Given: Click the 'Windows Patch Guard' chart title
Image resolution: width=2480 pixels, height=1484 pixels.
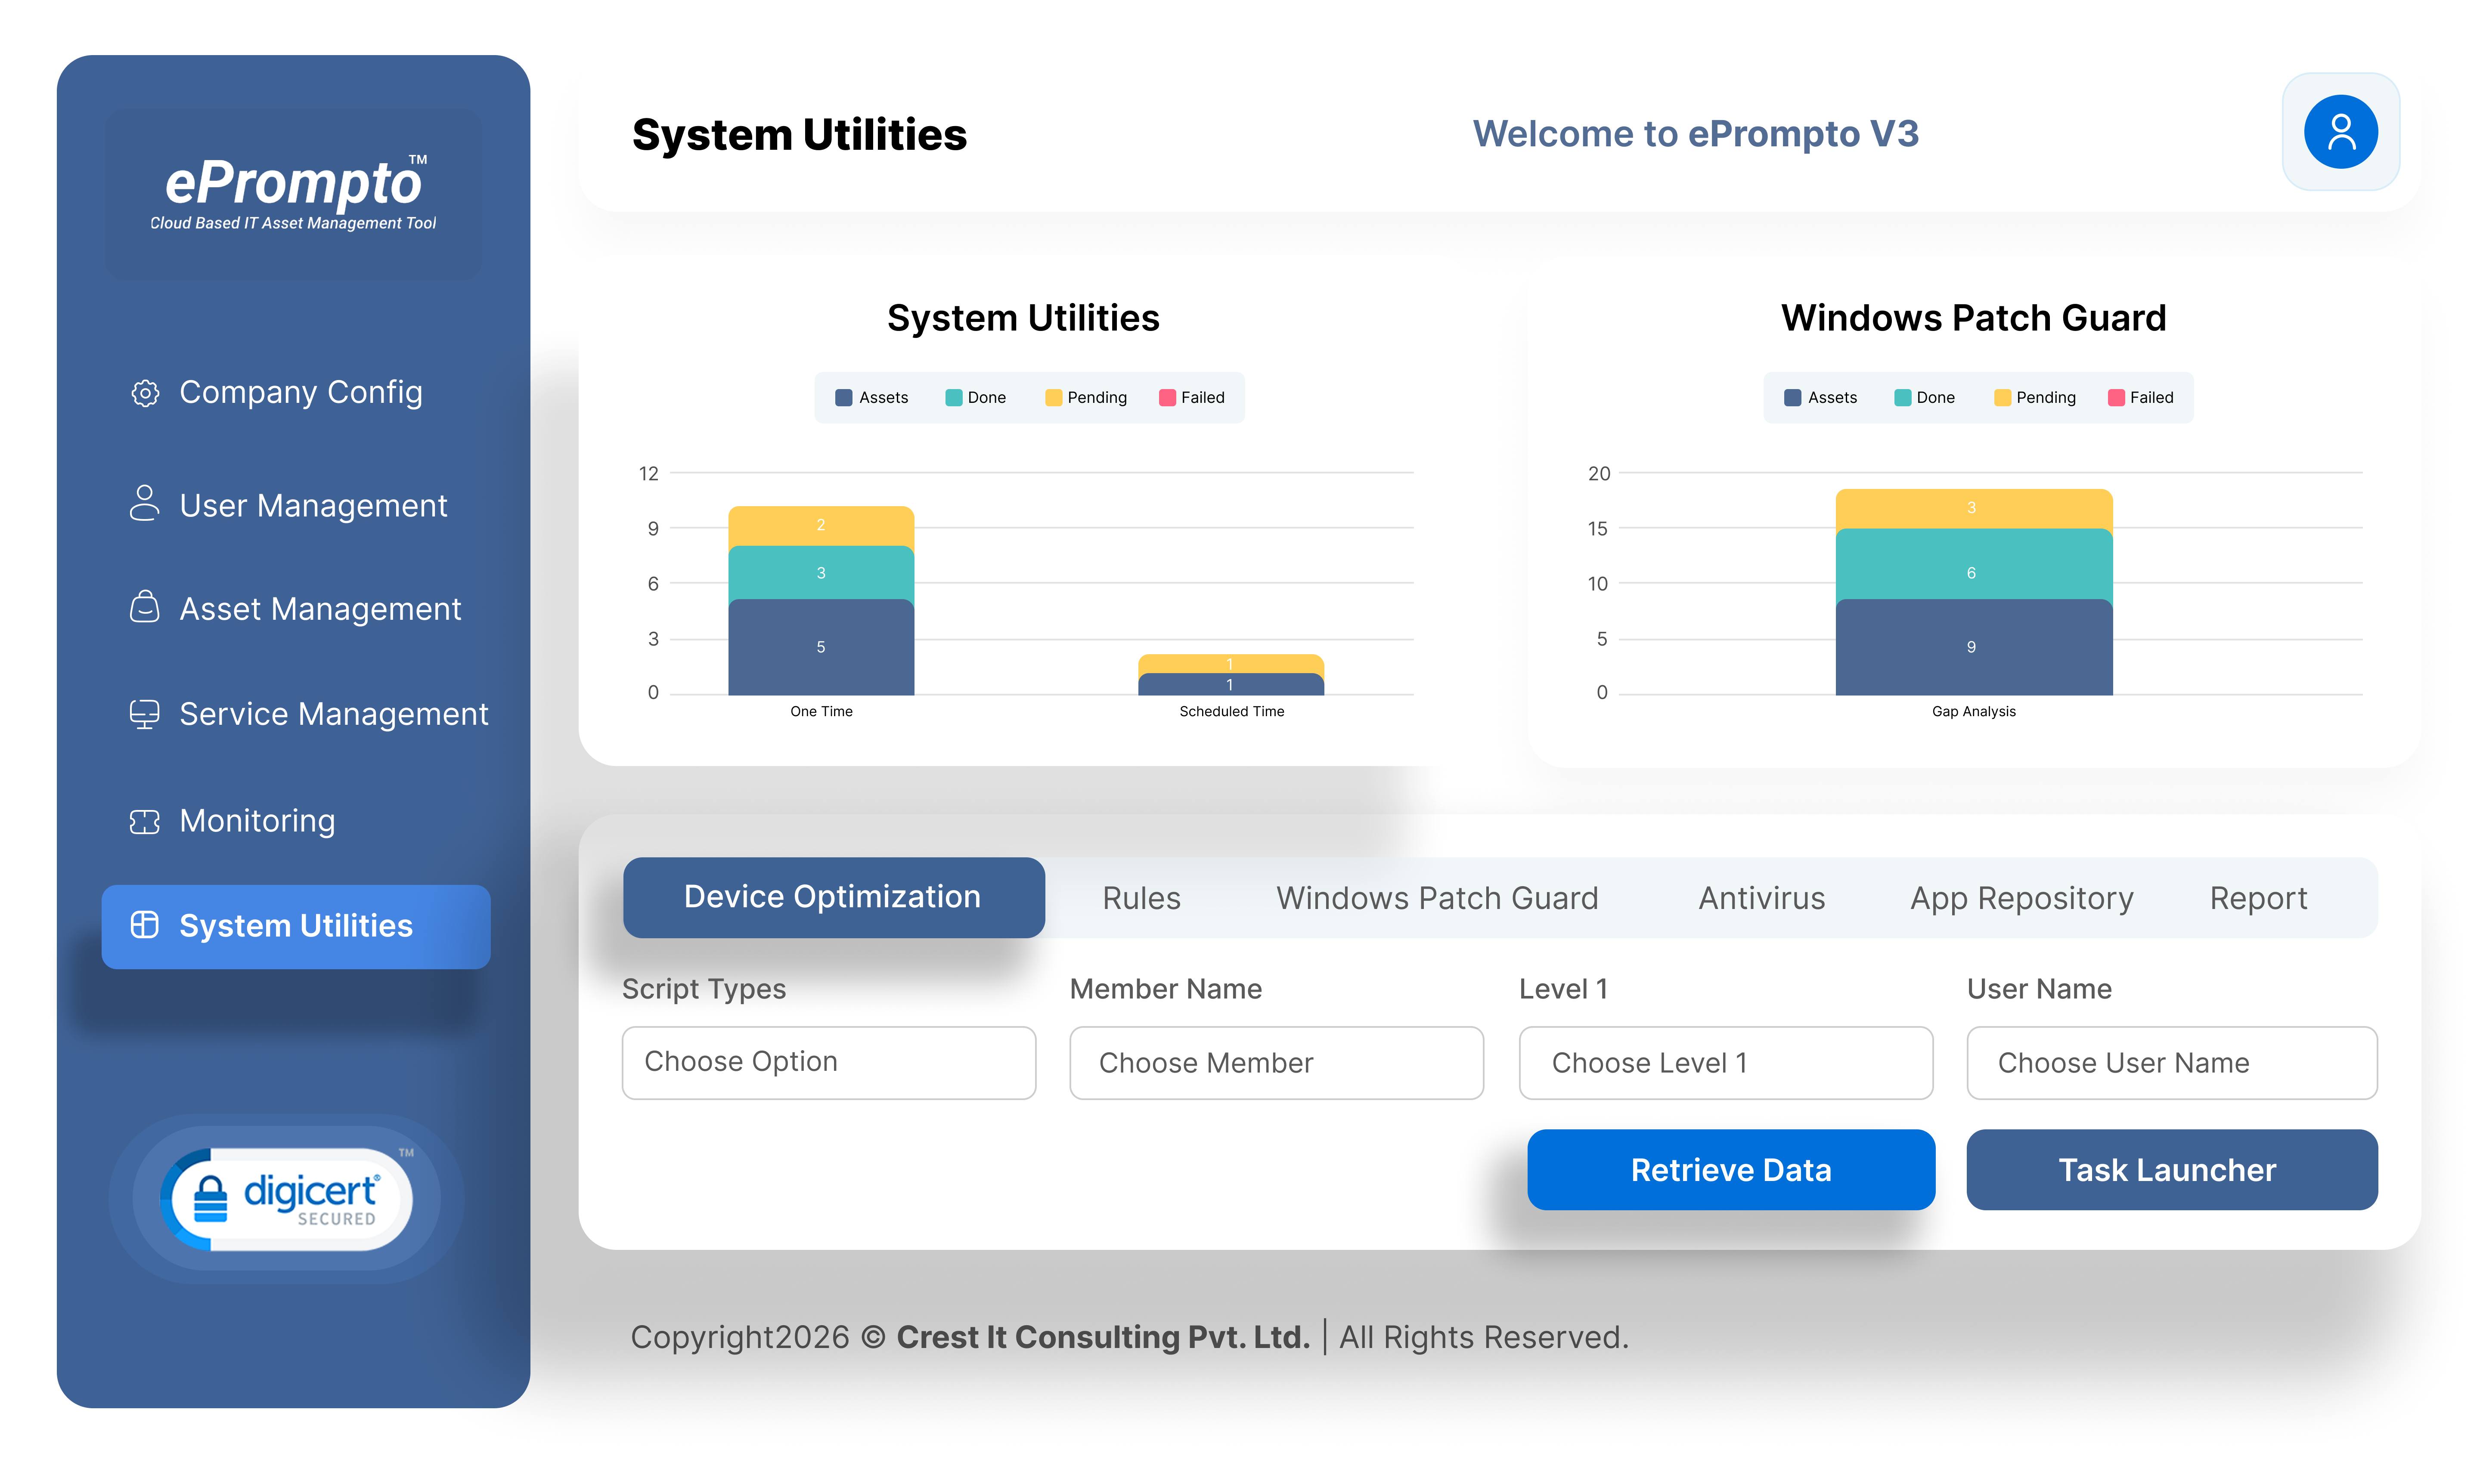Looking at the screenshot, I should [1973, 318].
